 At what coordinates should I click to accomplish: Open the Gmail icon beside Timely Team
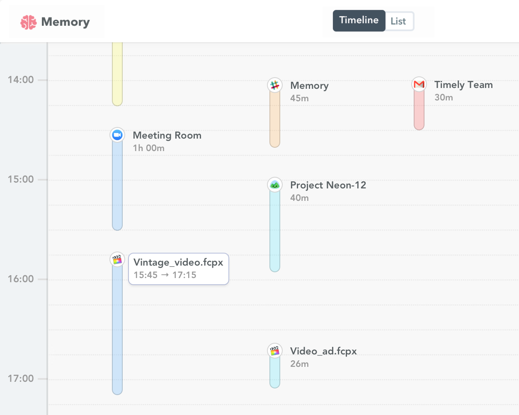click(419, 84)
